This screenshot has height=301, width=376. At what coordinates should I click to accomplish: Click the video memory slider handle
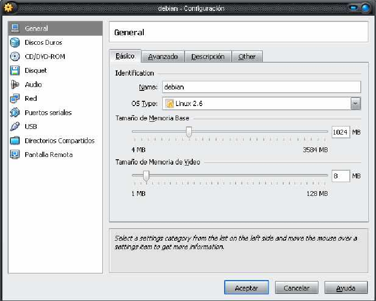click(x=146, y=176)
